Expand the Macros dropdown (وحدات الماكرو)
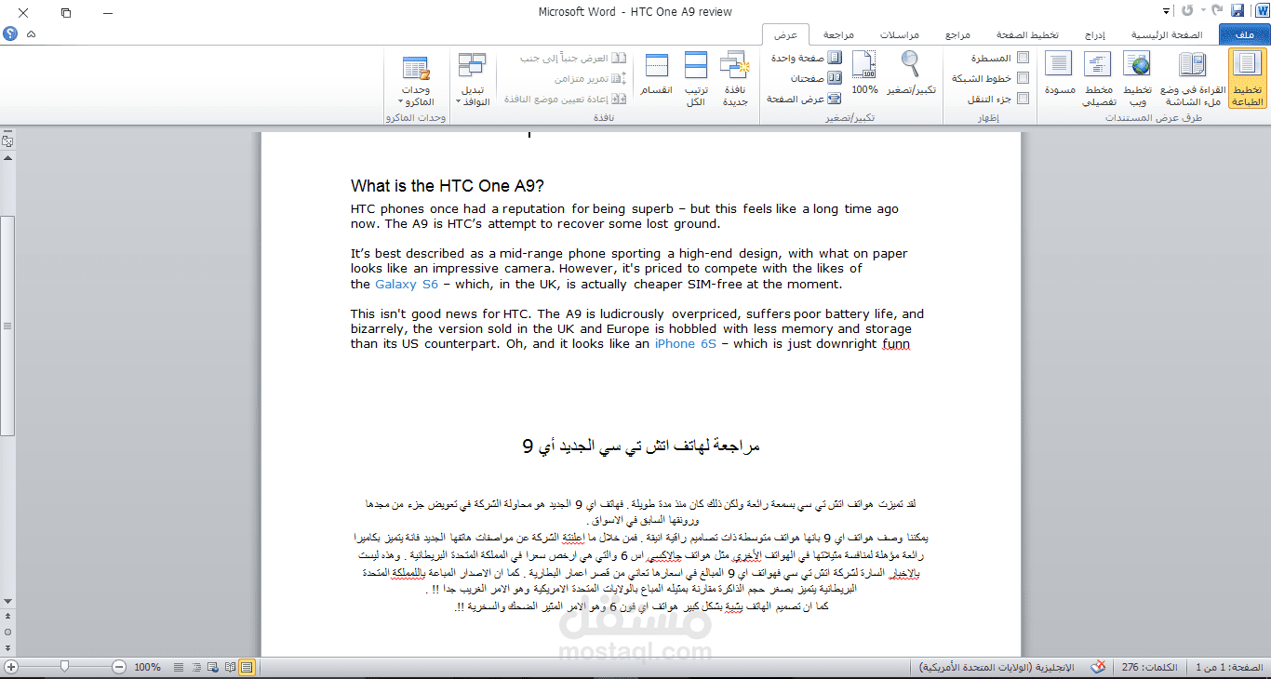This screenshot has width=1271, height=679. (415, 78)
